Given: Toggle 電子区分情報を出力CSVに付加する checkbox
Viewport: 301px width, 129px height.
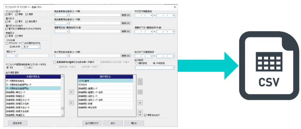Looking at the screenshot, I should [7, 29].
